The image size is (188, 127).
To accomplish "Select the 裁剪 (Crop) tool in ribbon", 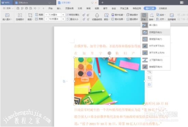I will click(30, 17).
